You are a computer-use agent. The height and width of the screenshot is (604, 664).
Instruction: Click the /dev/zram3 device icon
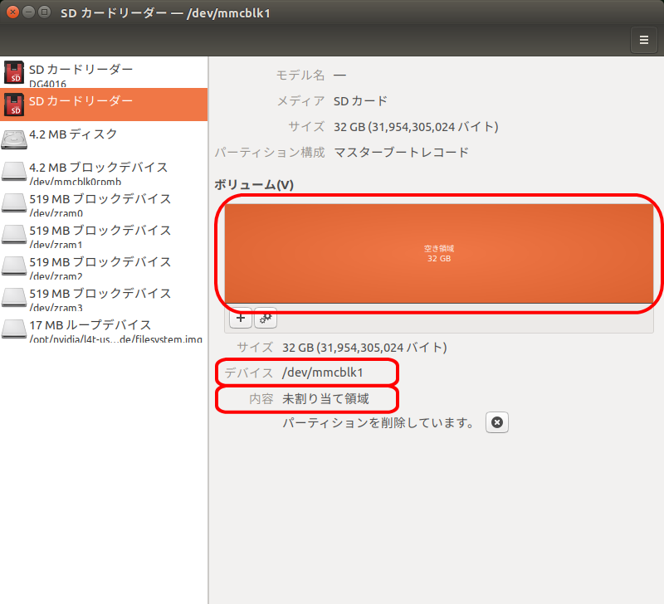(14, 298)
